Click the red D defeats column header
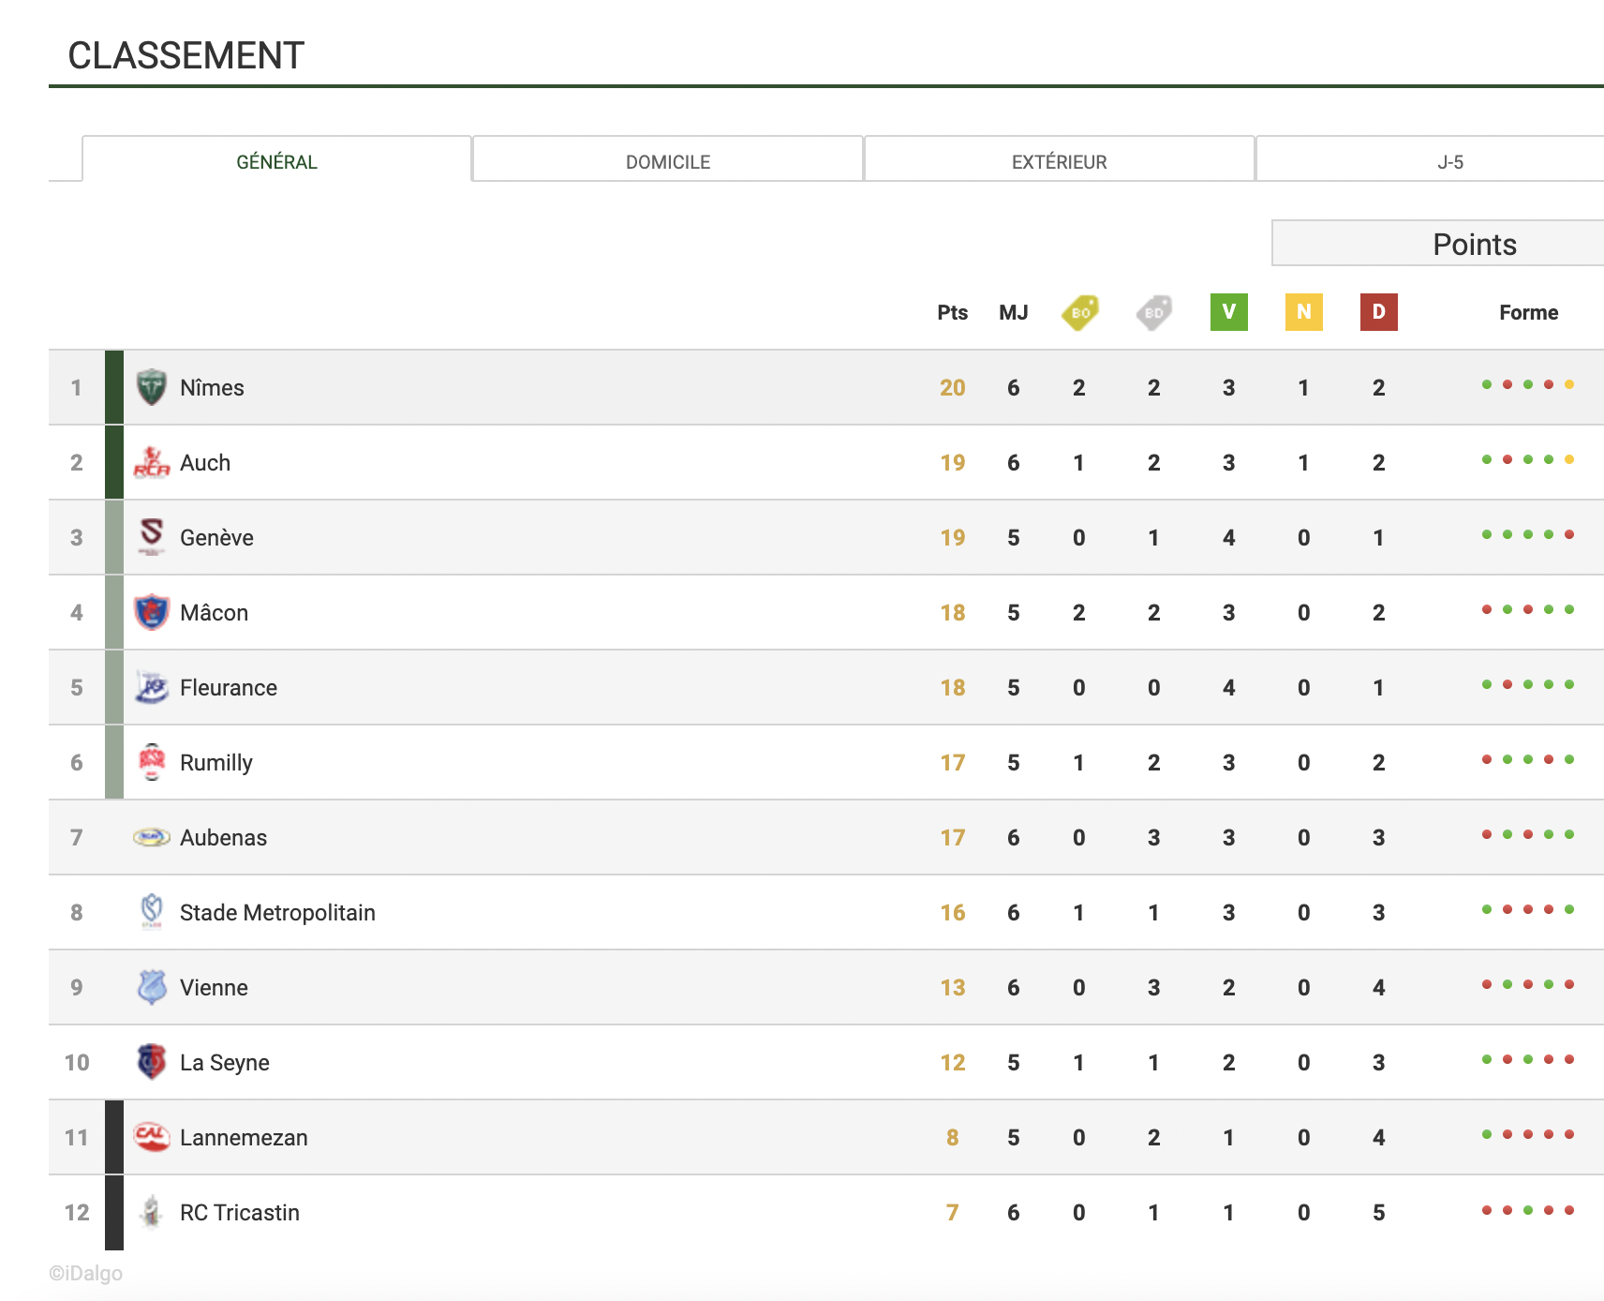 (1378, 312)
